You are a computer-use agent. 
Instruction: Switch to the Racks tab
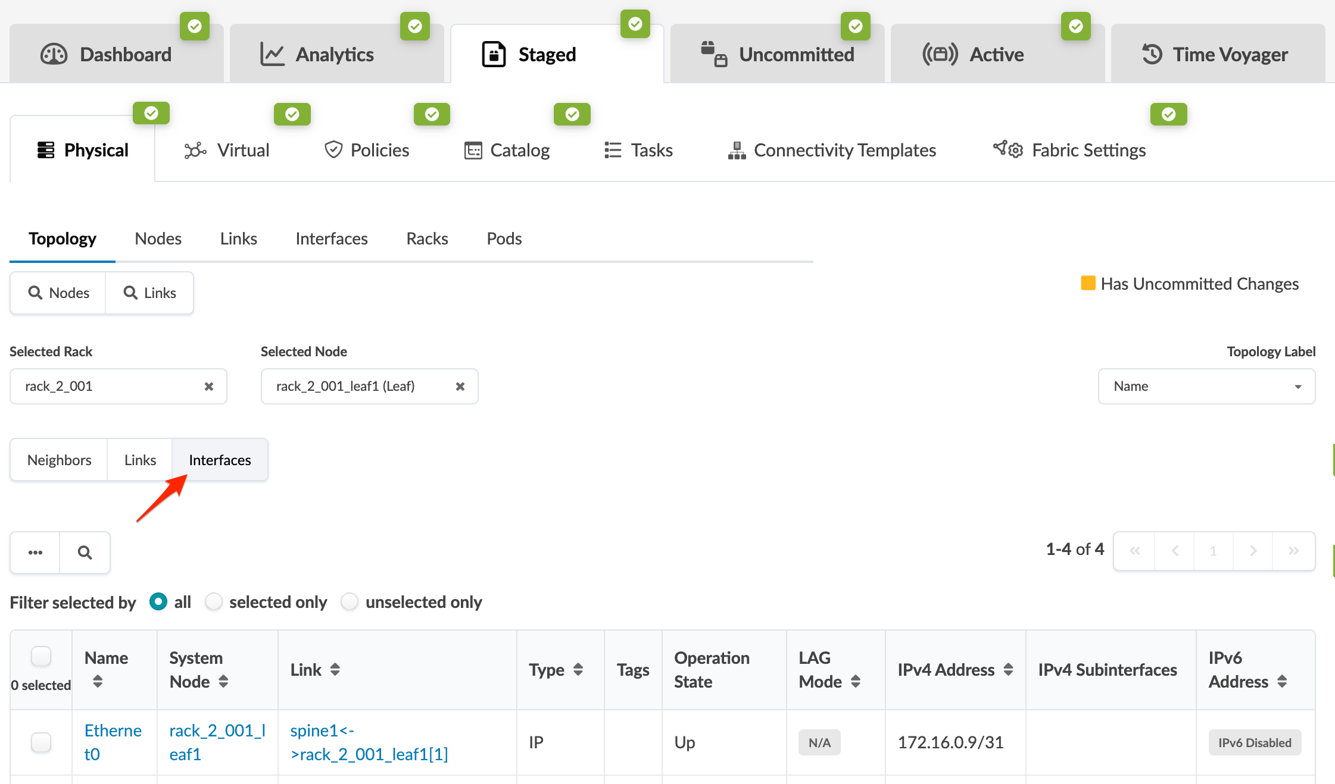427,239
